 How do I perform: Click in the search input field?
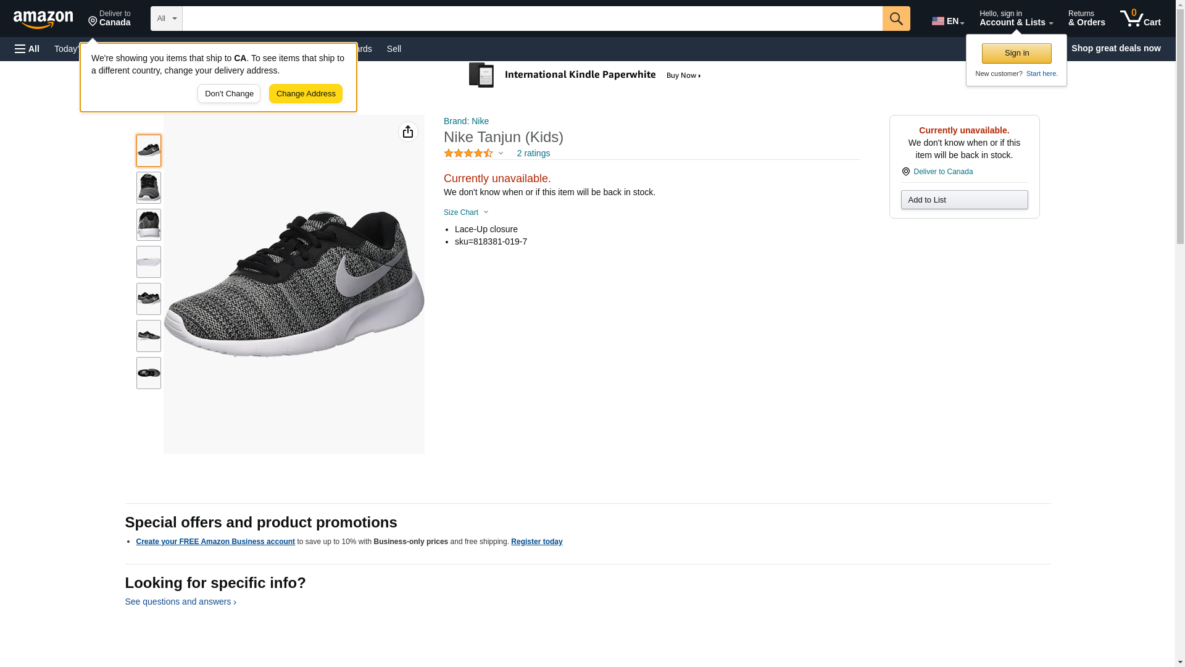click(x=531, y=19)
